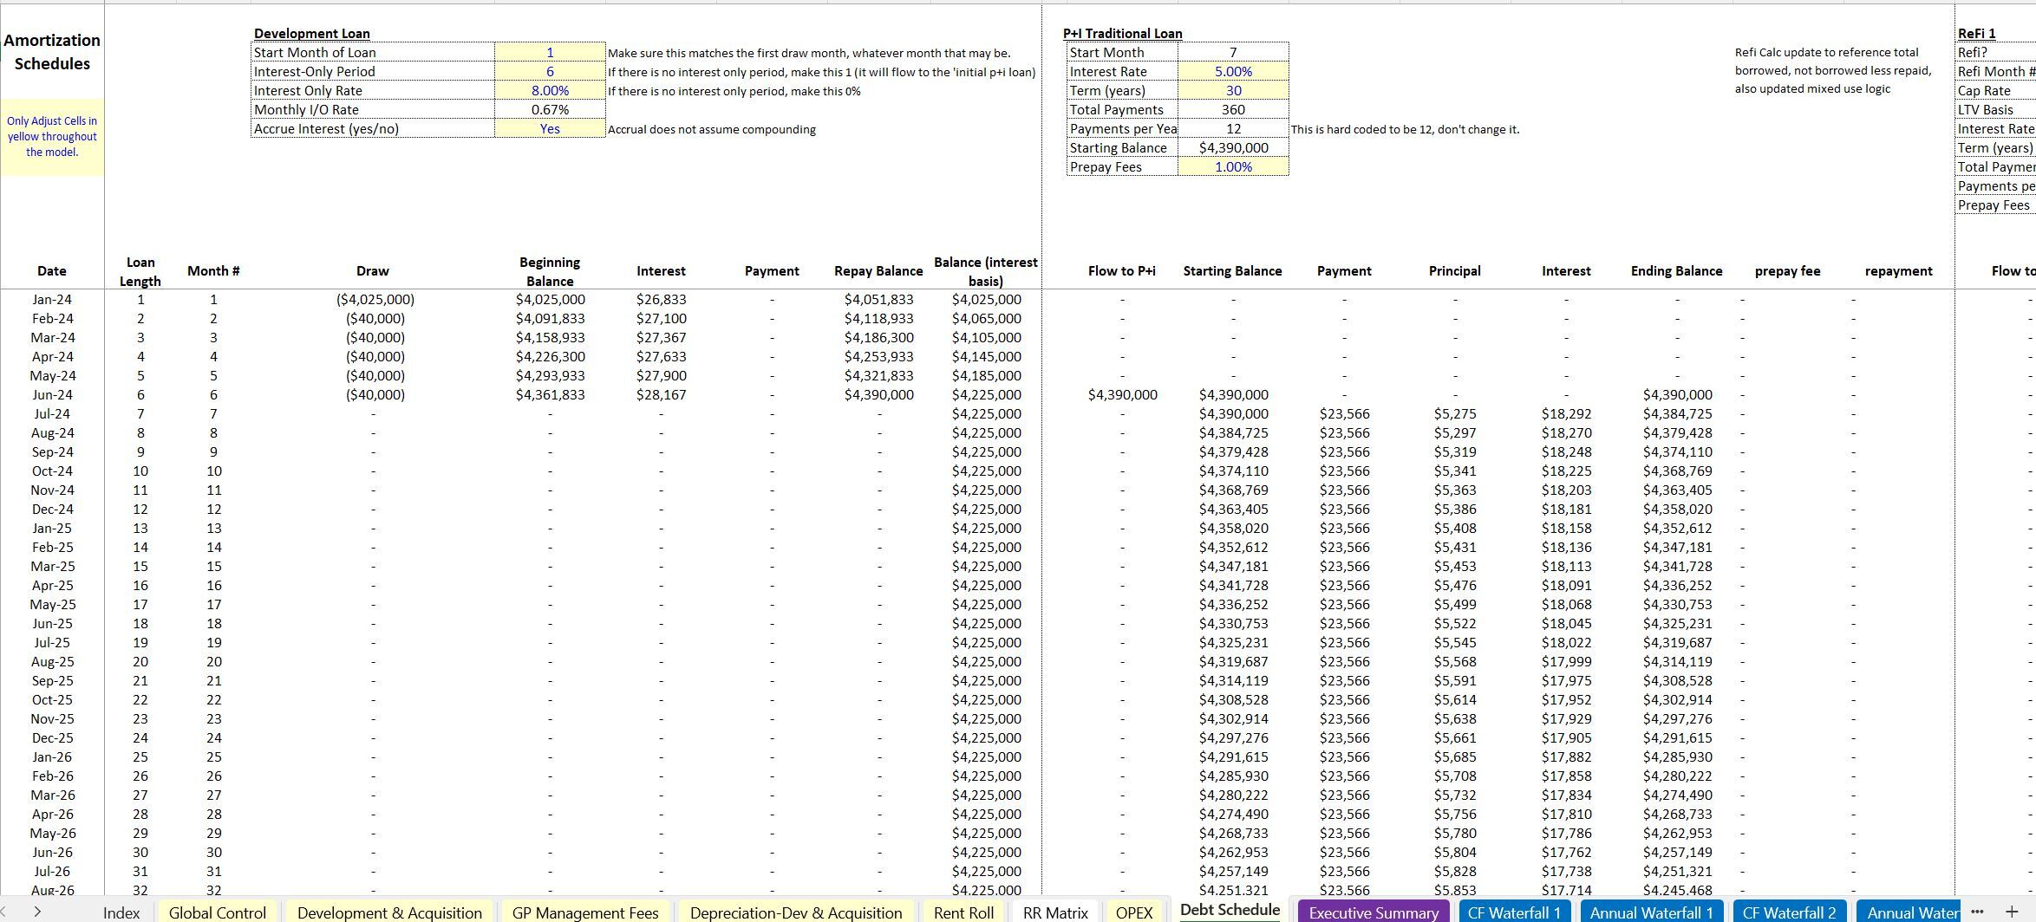The image size is (2036, 922).
Task: Select Jun-25 interest $18,045 cell
Action: [1566, 624]
